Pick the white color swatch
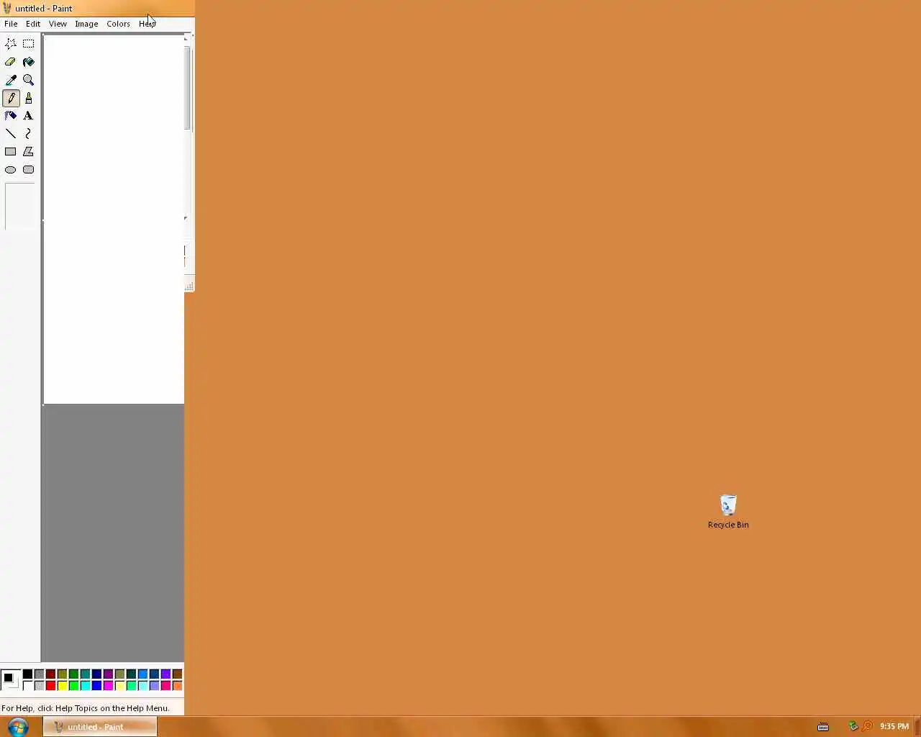Image resolution: width=921 pixels, height=737 pixels. tap(27, 686)
